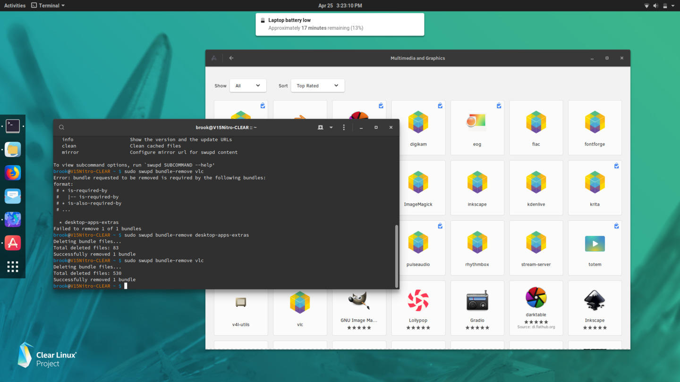Open the darktable app tile
The image size is (680, 382).
pyautogui.click(x=536, y=308)
